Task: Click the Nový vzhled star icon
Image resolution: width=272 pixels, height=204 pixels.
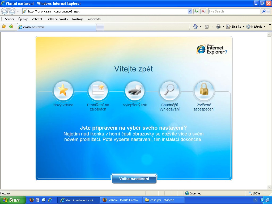Action: point(63,91)
